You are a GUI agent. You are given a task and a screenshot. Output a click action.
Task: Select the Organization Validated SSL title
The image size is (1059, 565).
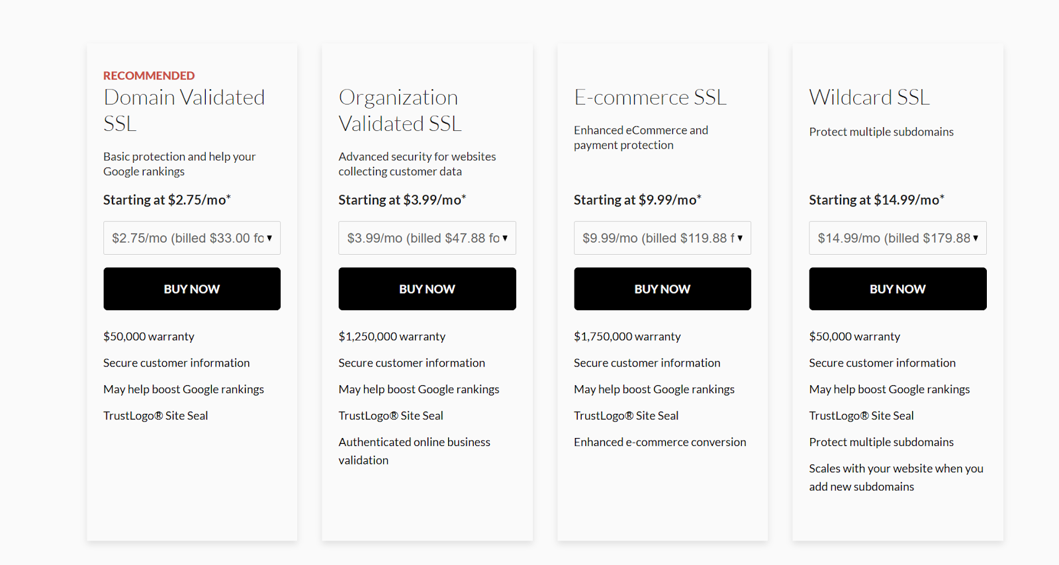(400, 110)
